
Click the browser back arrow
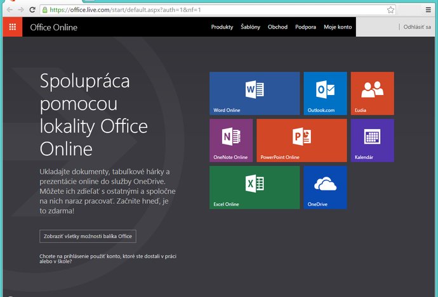click(10, 9)
